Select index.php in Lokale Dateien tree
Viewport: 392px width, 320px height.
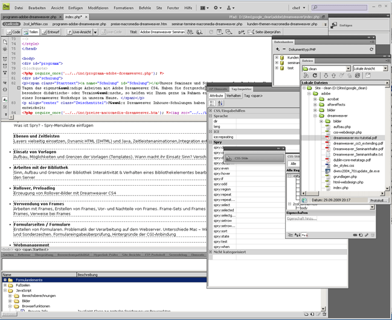(341, 188)
